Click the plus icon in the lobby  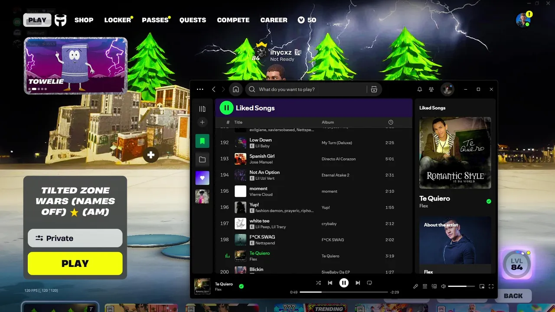151,155
